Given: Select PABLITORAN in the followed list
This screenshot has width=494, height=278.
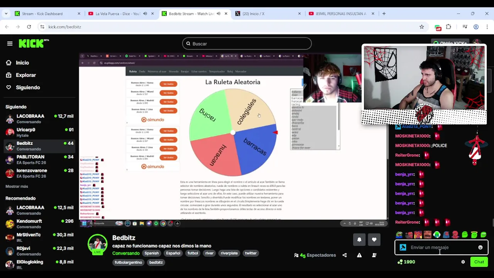Looking at the screenshot, I should (39, 159).
